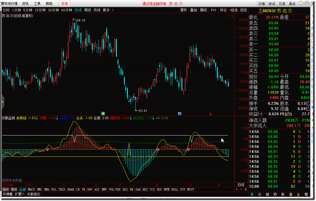Click the 资讯 button at the top right

[272, 4]
